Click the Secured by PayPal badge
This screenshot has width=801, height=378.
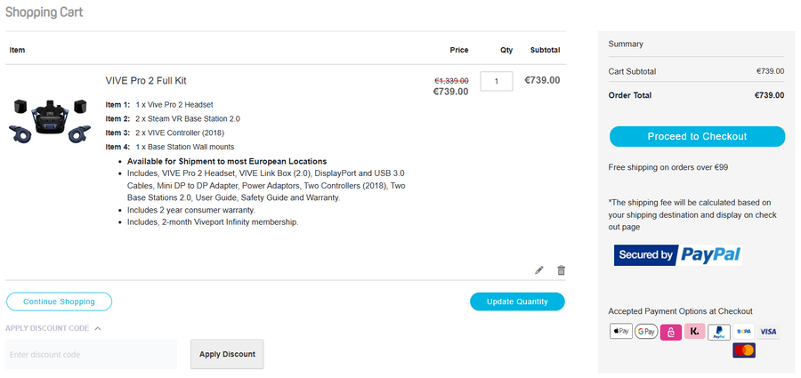click(x=677, y=255)
